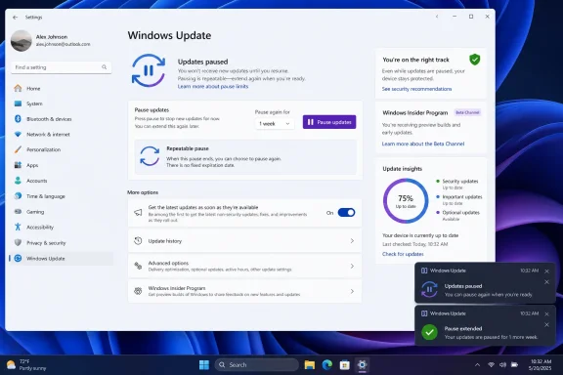The image size is (563, 375).
Task: Click the battery icon in tray
Action: 514,365
